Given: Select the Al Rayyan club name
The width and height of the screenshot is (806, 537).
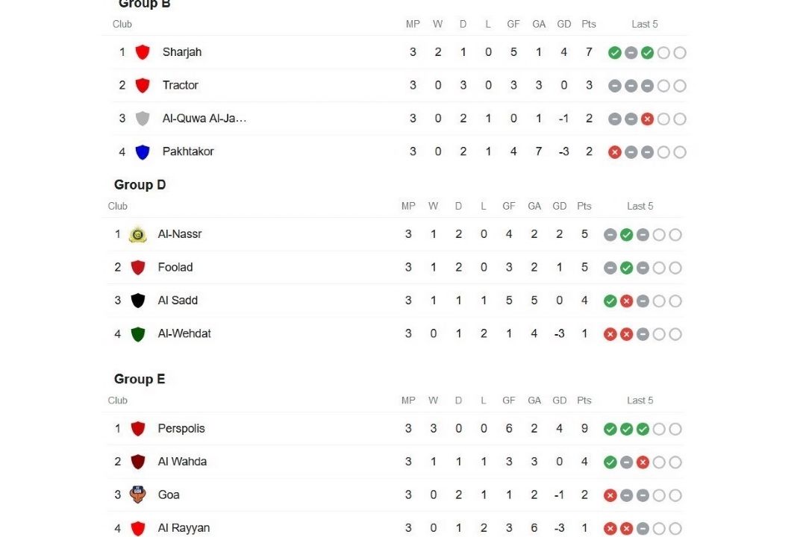Looking at the screenshot, I should (x=184, y=528).
